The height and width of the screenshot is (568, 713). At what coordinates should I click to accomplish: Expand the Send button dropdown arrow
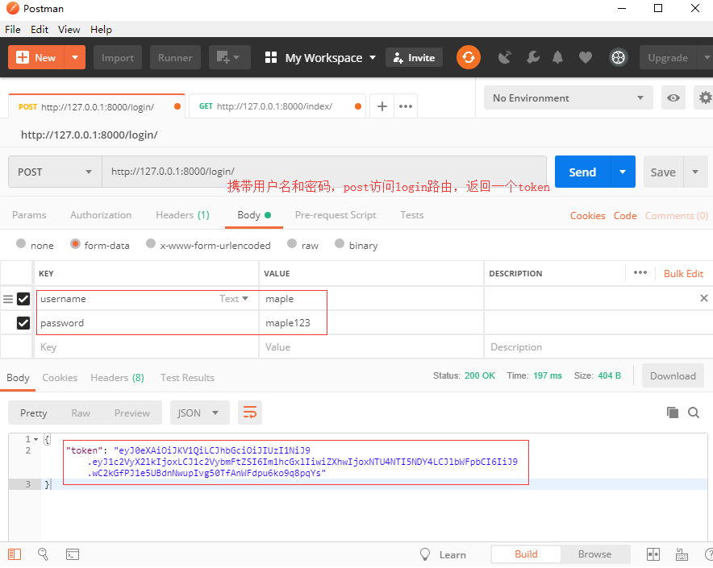623,172
